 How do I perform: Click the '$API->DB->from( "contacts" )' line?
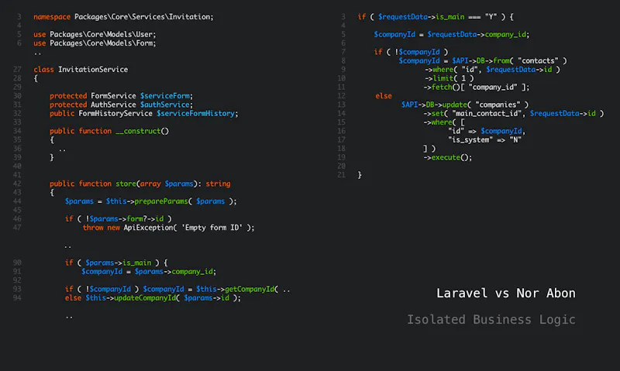click(483, 61)
